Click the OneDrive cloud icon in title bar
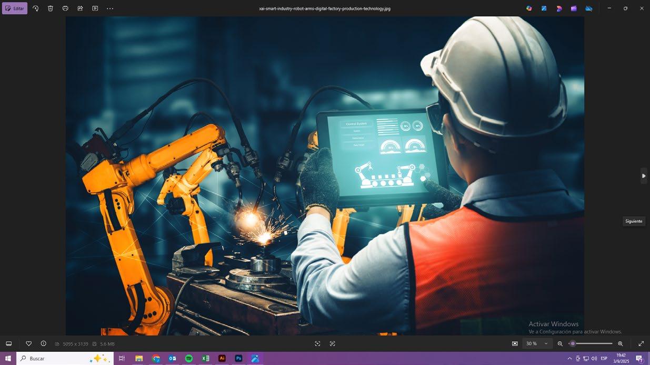The image size is (650, 365). tap(589, 8)
